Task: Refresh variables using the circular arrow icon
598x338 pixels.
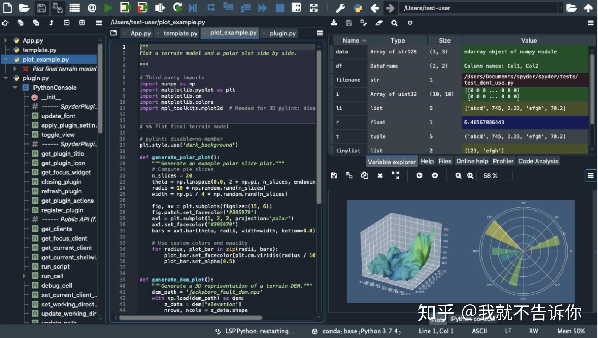Action: click(x=411, y=23)
